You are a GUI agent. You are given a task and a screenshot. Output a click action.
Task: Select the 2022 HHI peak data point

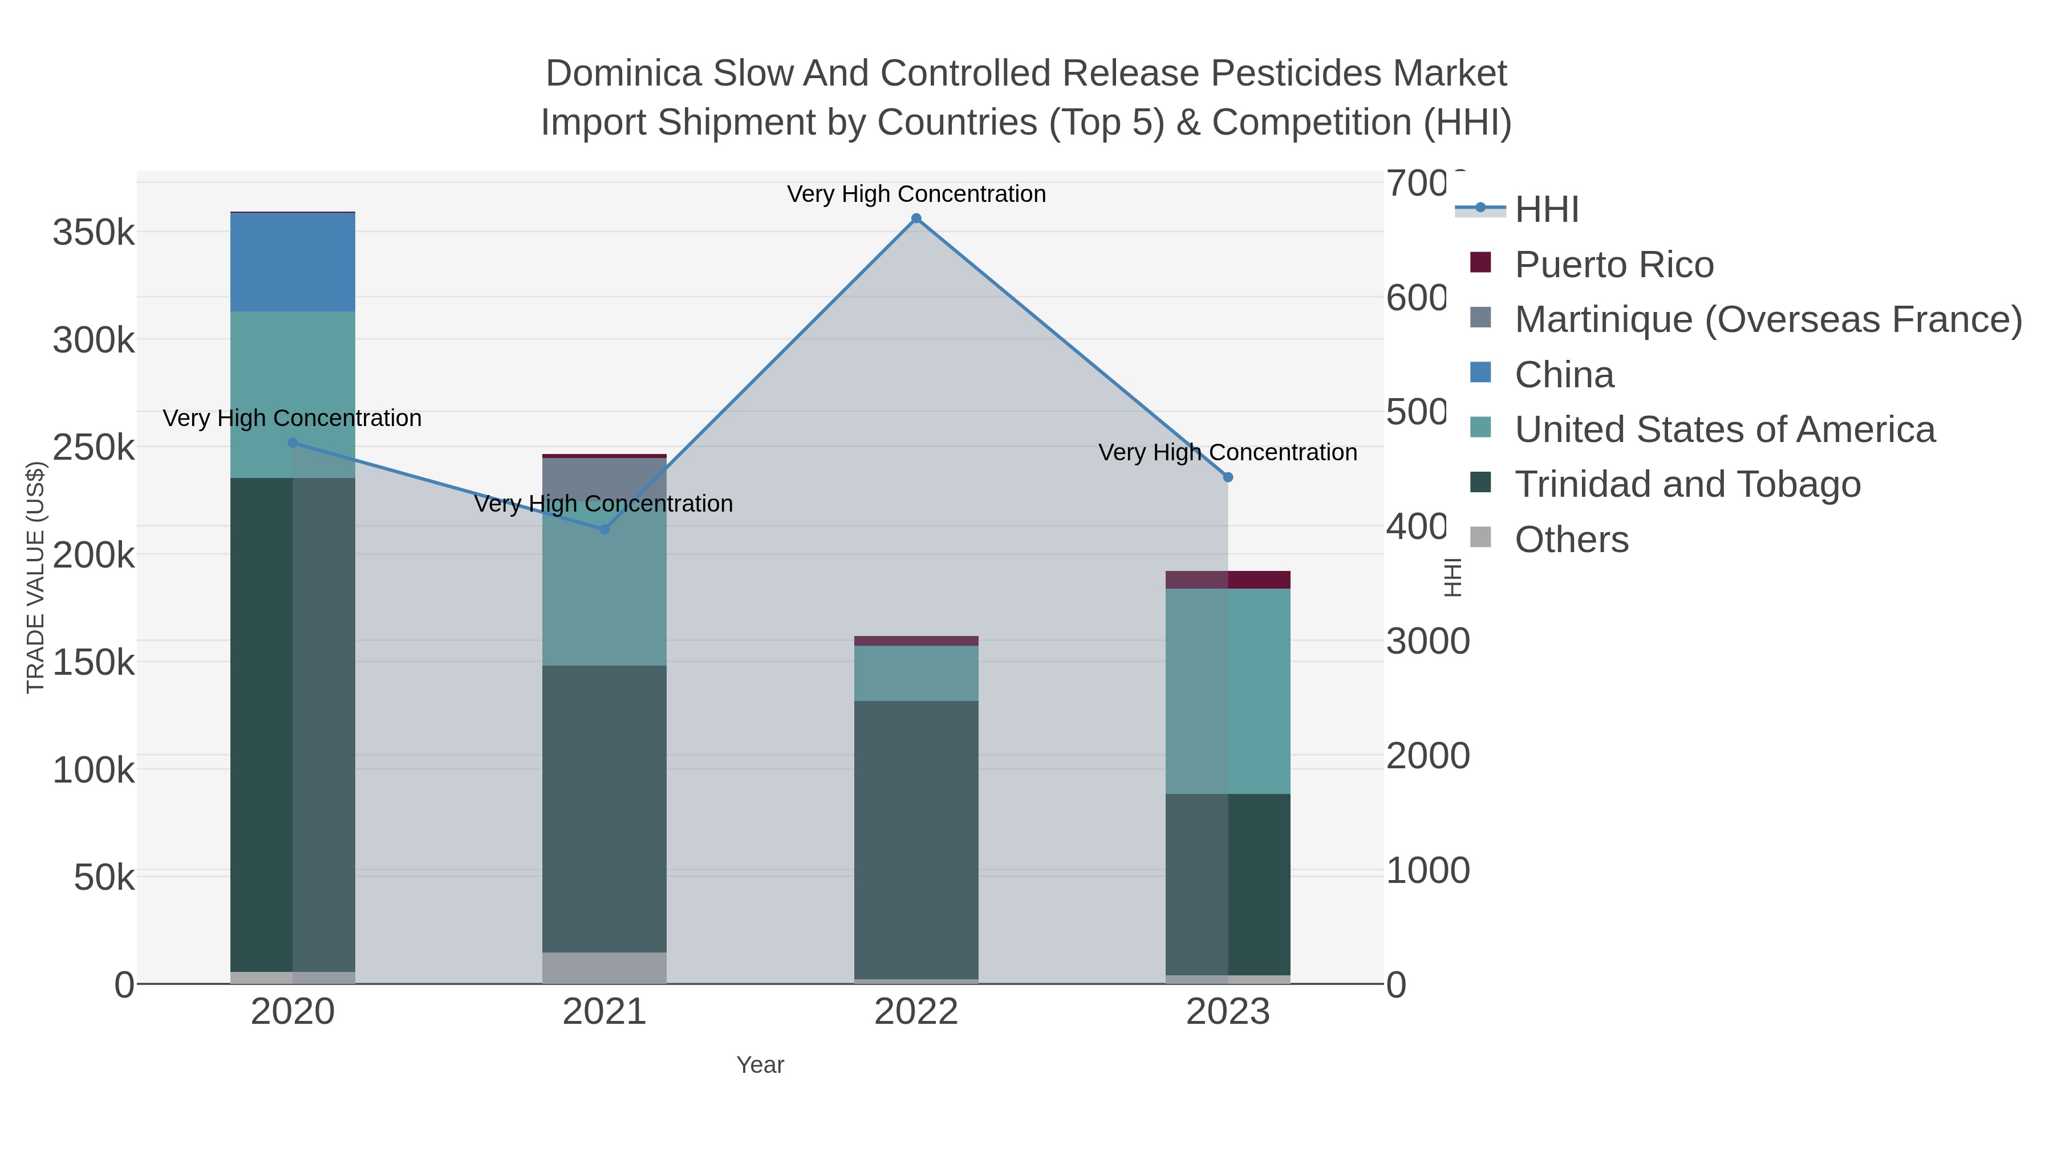pyautogui.click(x=916, y=218)
